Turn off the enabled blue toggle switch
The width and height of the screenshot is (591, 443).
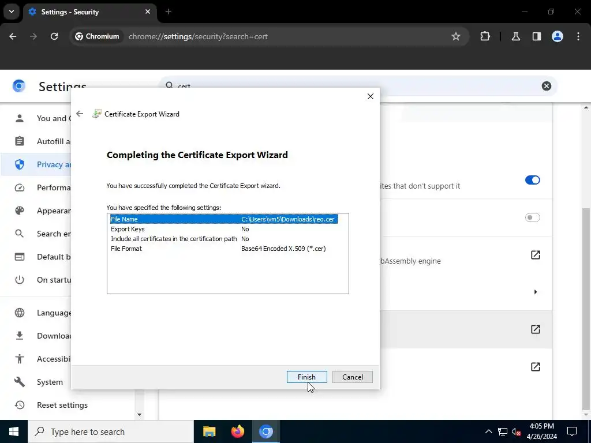(x=532, y=180)
